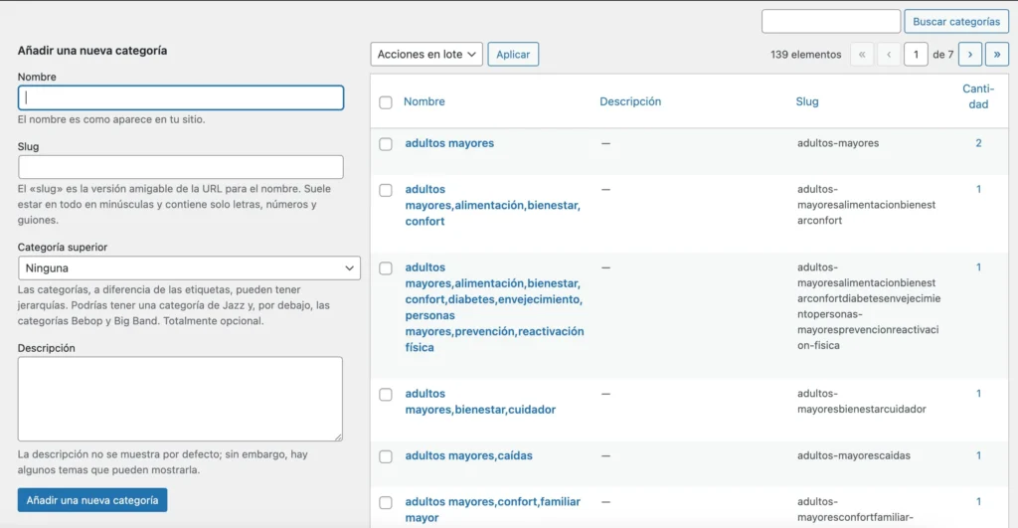
Task: Click the Aplicar button
Action: (x=513, y=54)
